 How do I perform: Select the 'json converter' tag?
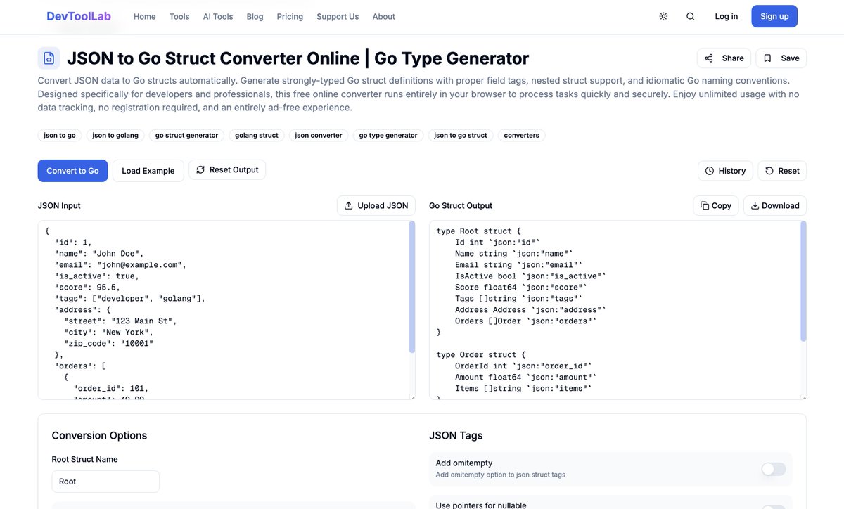pos(319,135)
